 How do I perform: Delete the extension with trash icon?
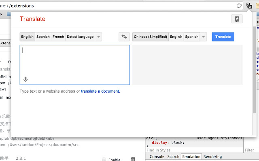coord(133,159)
